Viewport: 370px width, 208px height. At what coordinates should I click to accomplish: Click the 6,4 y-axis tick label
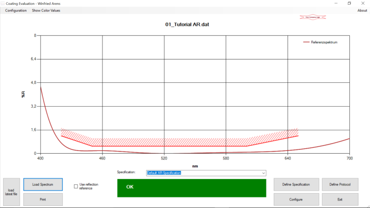(33, 59)
